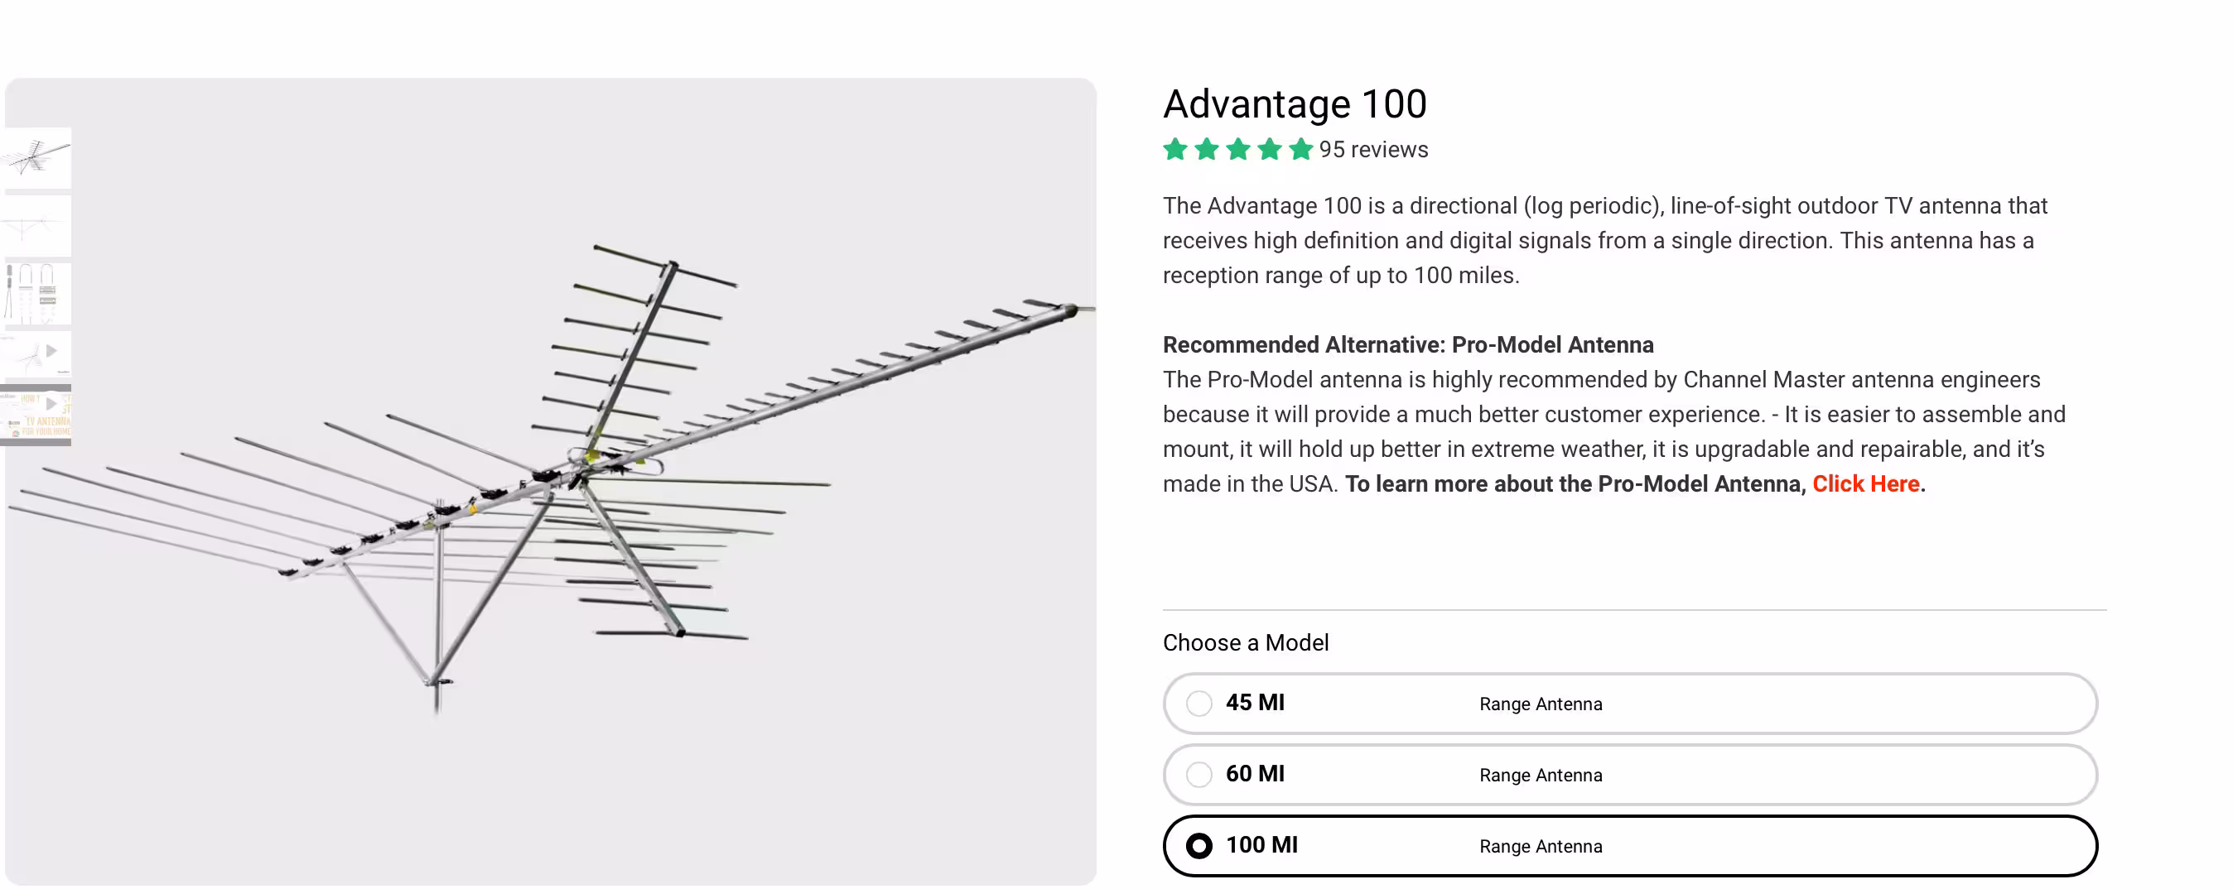Click the Advantage 100 product title
The height and width of the screenshot is (889, 2233).
1295,104
